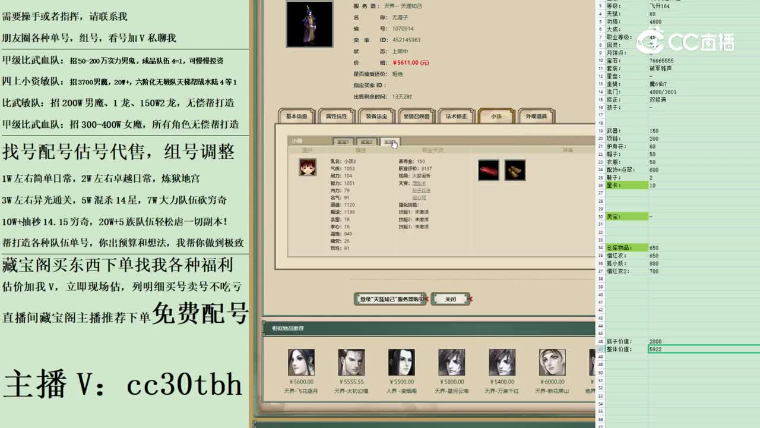Click the ¥5555.55 price text
Viewport: 760px width, 428px height.
tap(351, 382)
